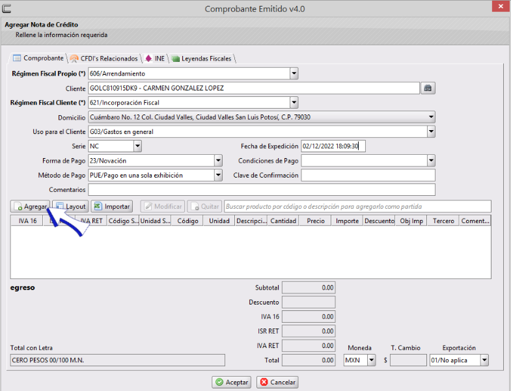The image size is (511, 391).
Task: Click the Coment... column header
Action: coord(475,221)
